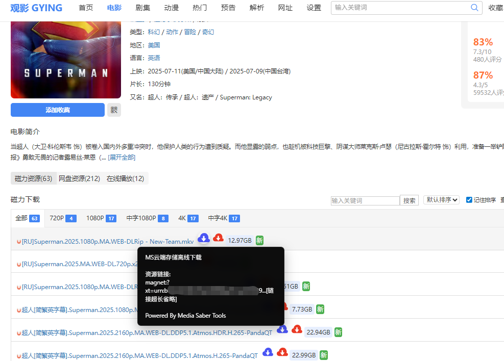The height and width of the screenshot is (361, 504).
Task: Open the 热门 navigation menu
Action: pyautogui.click(x=200, y=8)
